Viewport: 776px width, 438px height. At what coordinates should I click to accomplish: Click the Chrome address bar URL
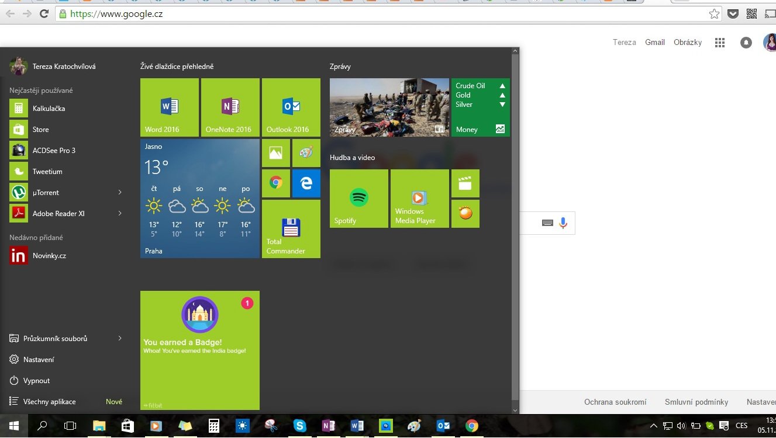tap(116, 14)
